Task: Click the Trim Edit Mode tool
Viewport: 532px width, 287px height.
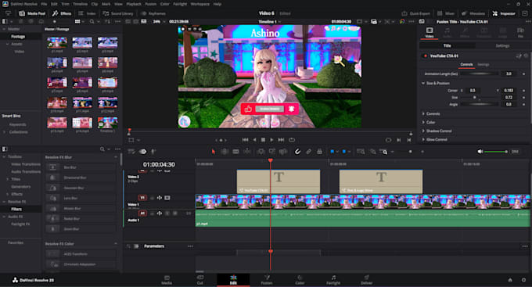Action: [x=225, y=152]
